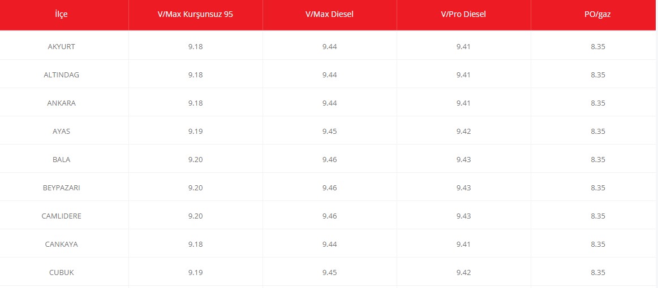Image resolution: width=658 pixels, height=288 pixels.
Task: Click AKYURT Kurşunsuz 95 price 9.18
Action: [196, 46]
